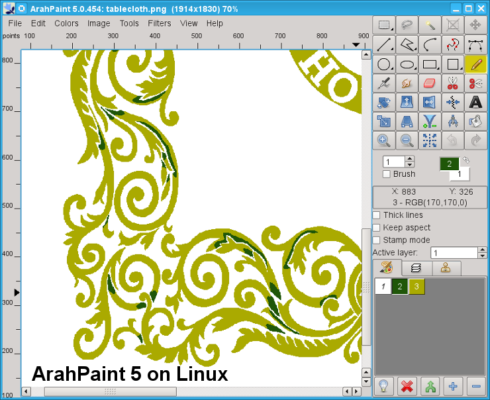Click the horizontal scissors cut tool

[x=475, y=83]
